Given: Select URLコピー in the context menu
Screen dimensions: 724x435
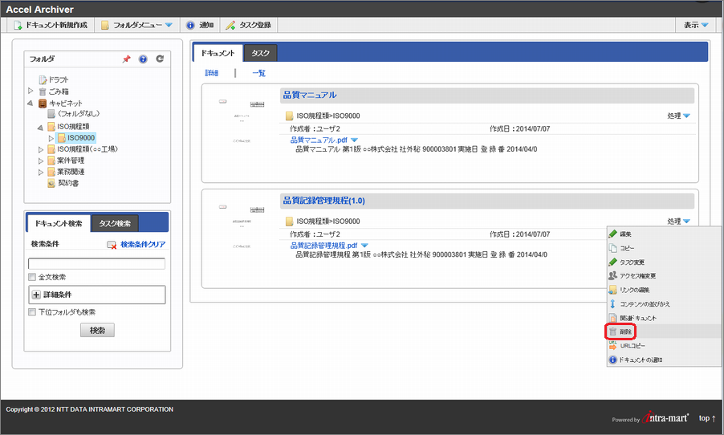Looking at the screenshot, I should pos(632,345).
